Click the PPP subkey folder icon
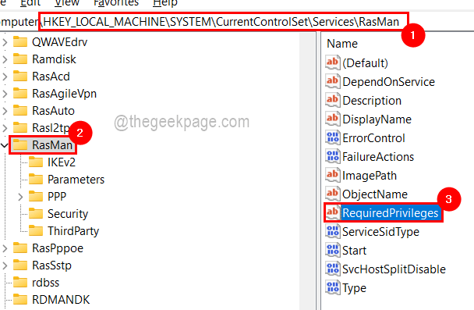Screen dimensions: 474x310 click(x=36, y=196)
